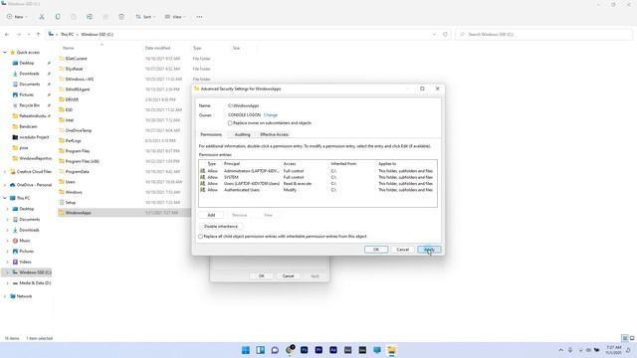The height and width of the screenshot is (358, 637).
Task: Collapse the Quick access tree node
Action: [x=5, y=53]
